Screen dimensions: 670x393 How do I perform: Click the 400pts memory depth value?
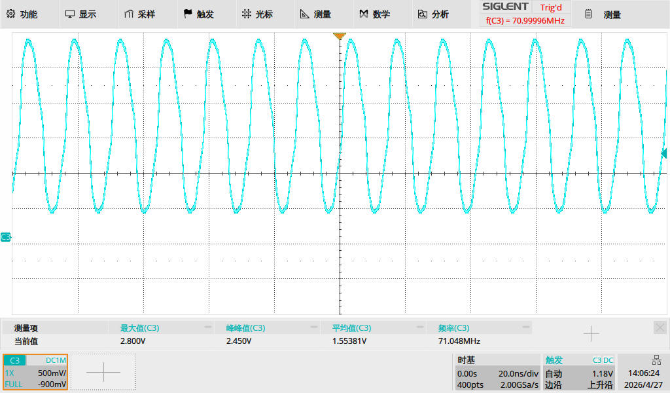(470, 385)
